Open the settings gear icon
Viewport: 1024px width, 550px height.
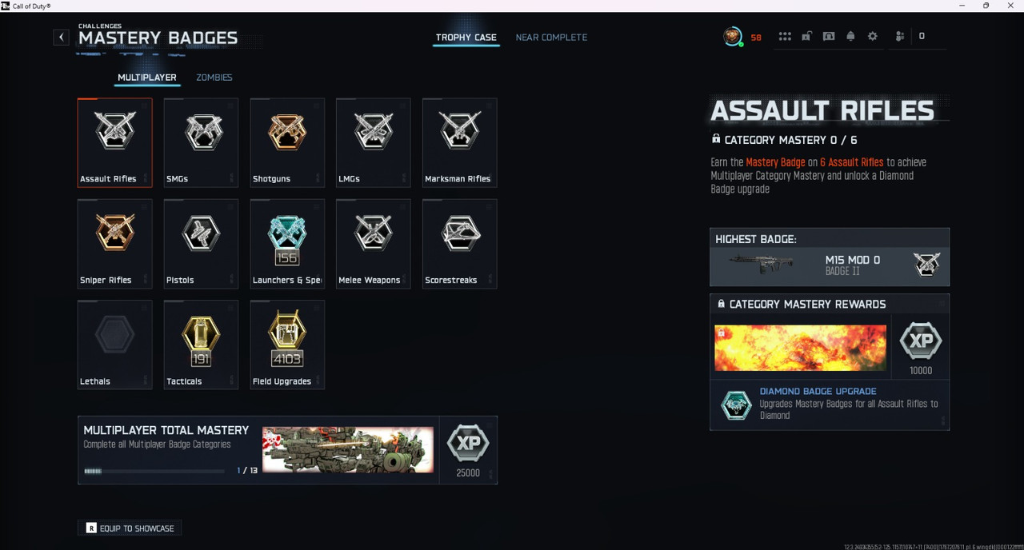pos(873,37)
